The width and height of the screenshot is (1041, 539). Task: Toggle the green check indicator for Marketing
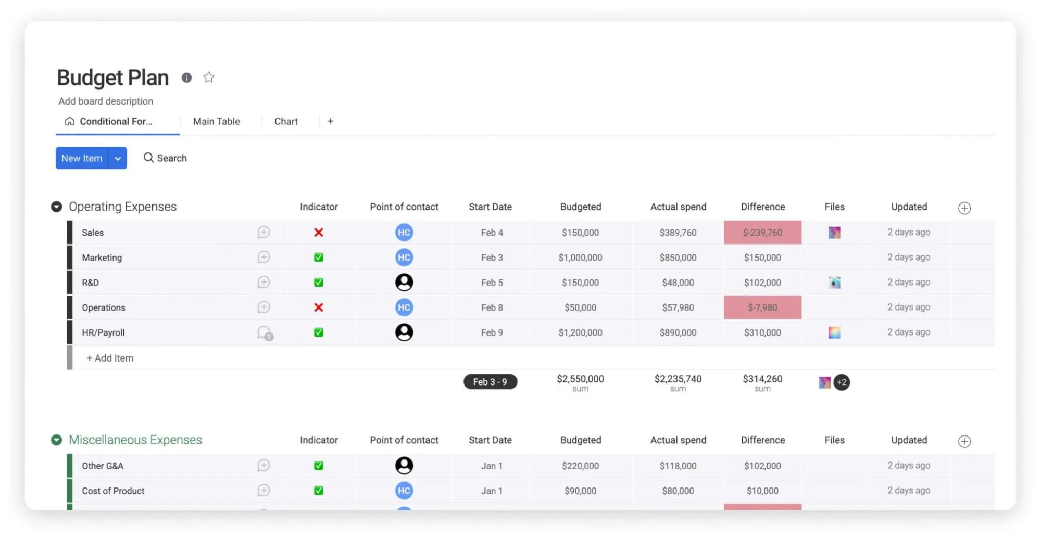point(319,258)
